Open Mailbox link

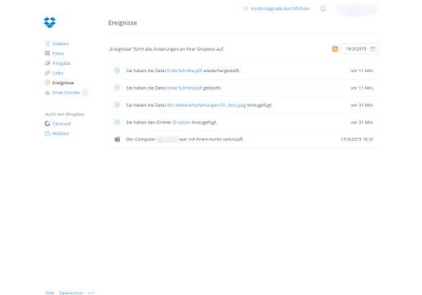(x=61, y=134)
